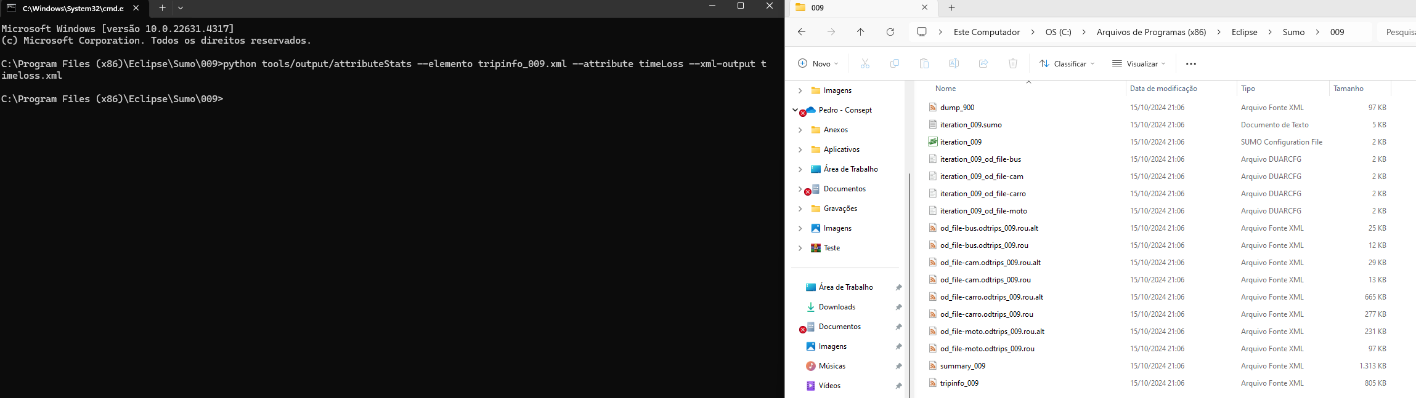Navigate to Arquivos de Programas (x86) breadcrumb
The height and width of the screenshot is (398, 1416).
tap(1151, 32)
